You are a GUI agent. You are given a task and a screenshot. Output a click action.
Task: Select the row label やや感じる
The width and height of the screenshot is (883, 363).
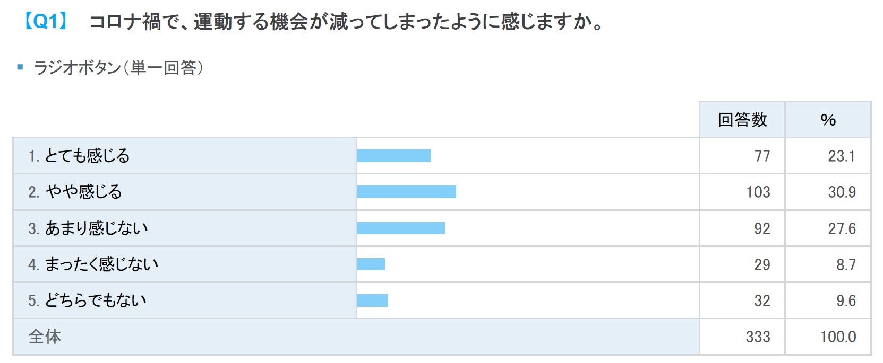pos(83,192)
